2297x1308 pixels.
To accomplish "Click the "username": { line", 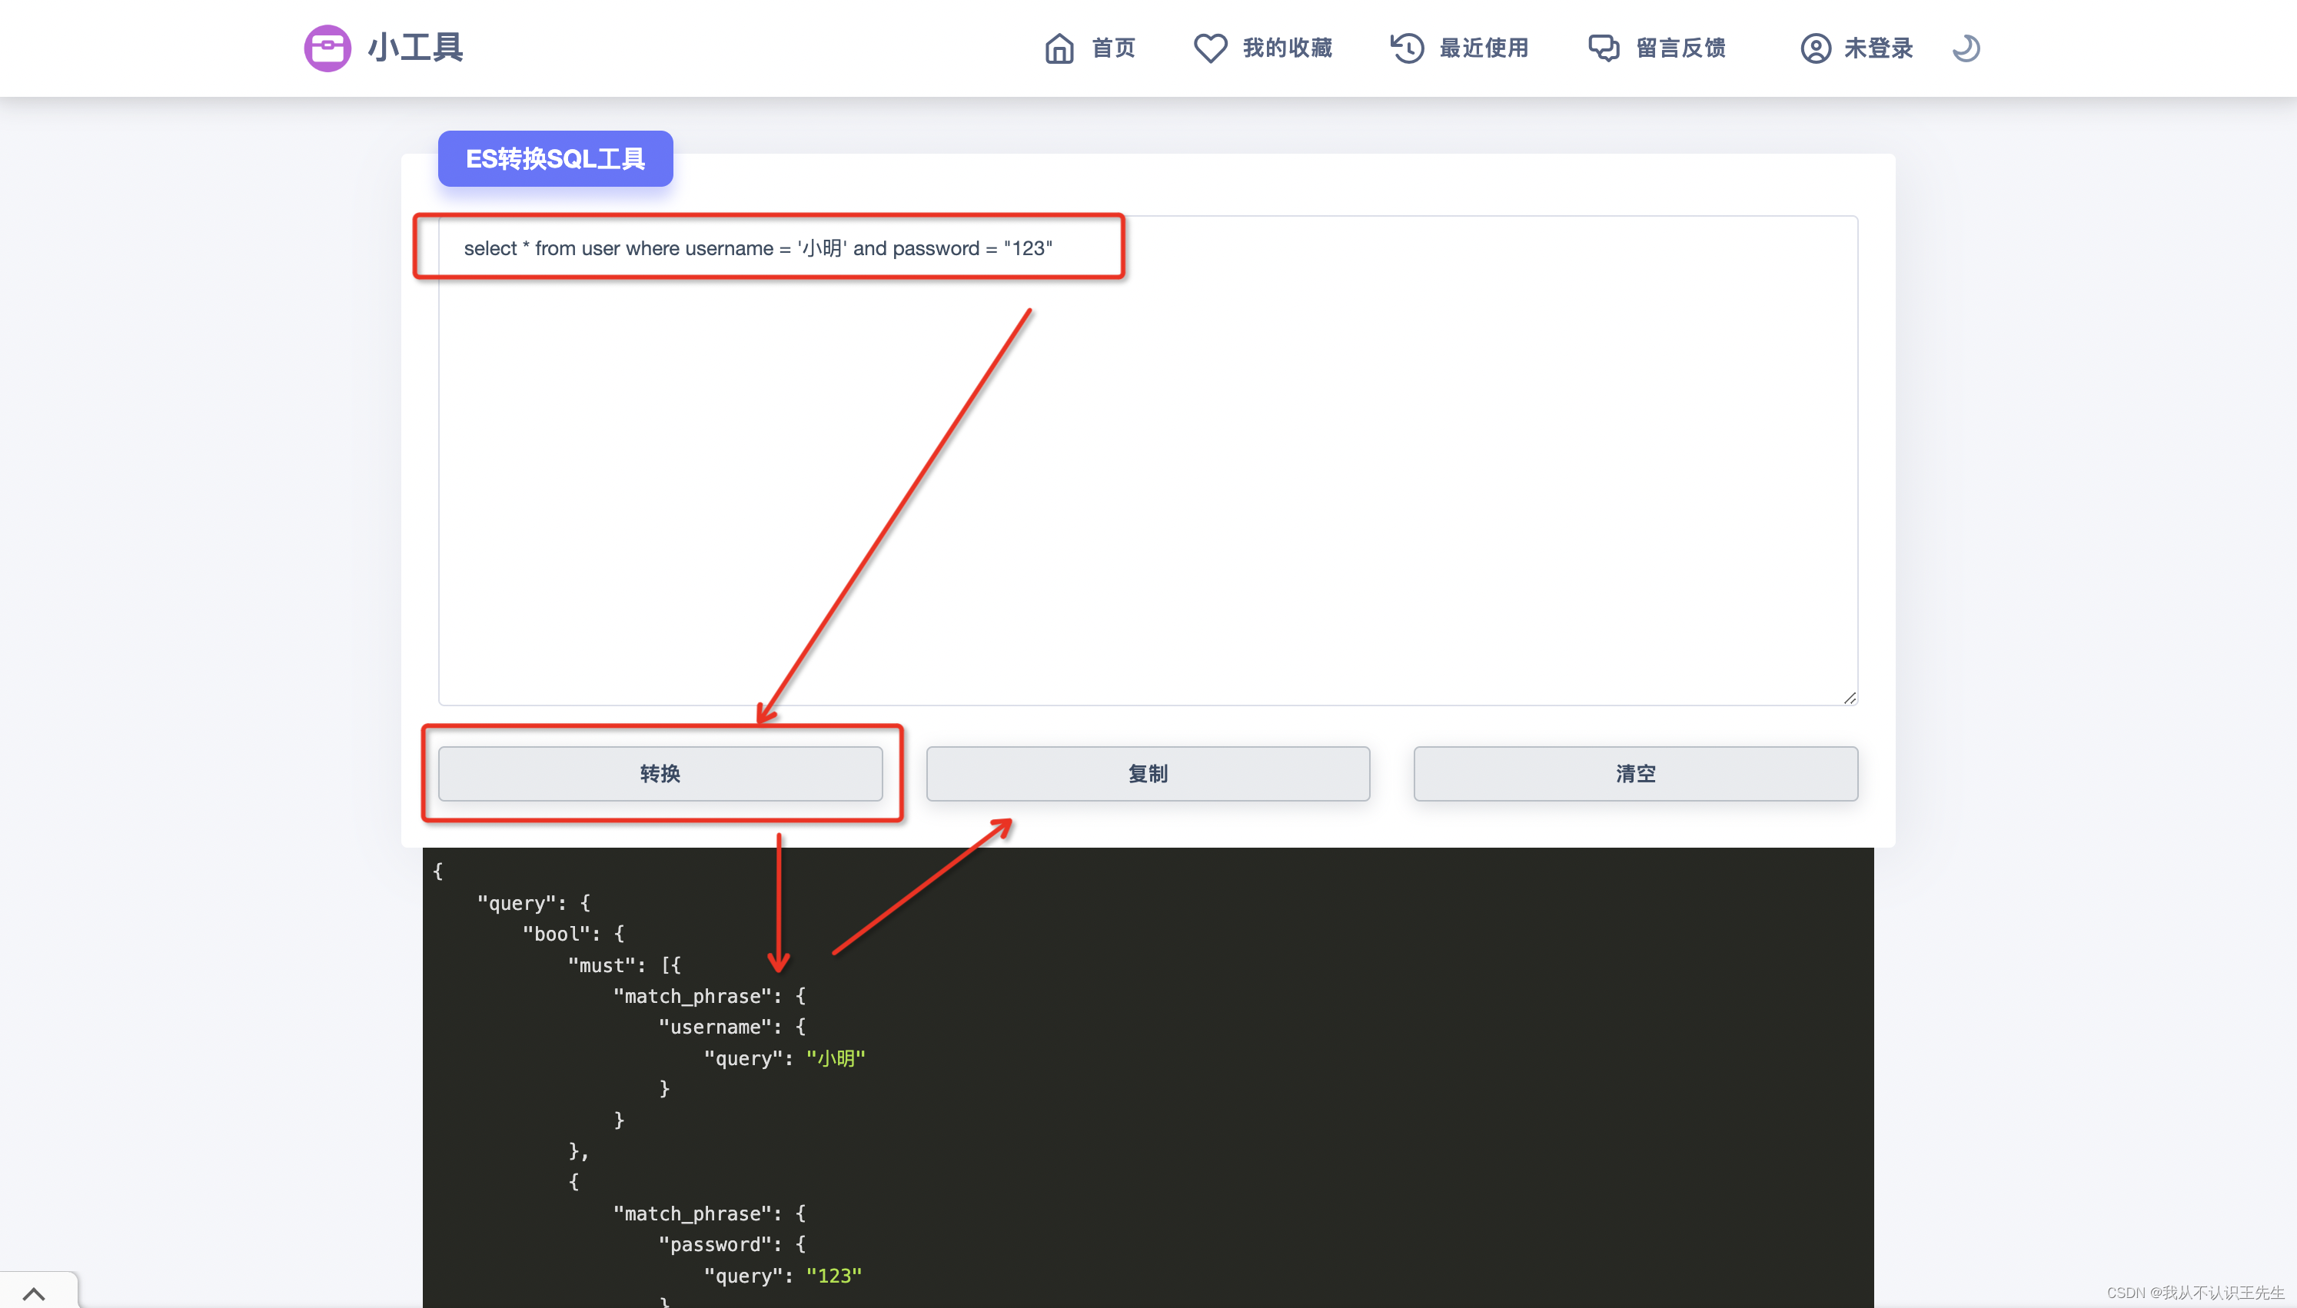I will (x=732, y=1026).
